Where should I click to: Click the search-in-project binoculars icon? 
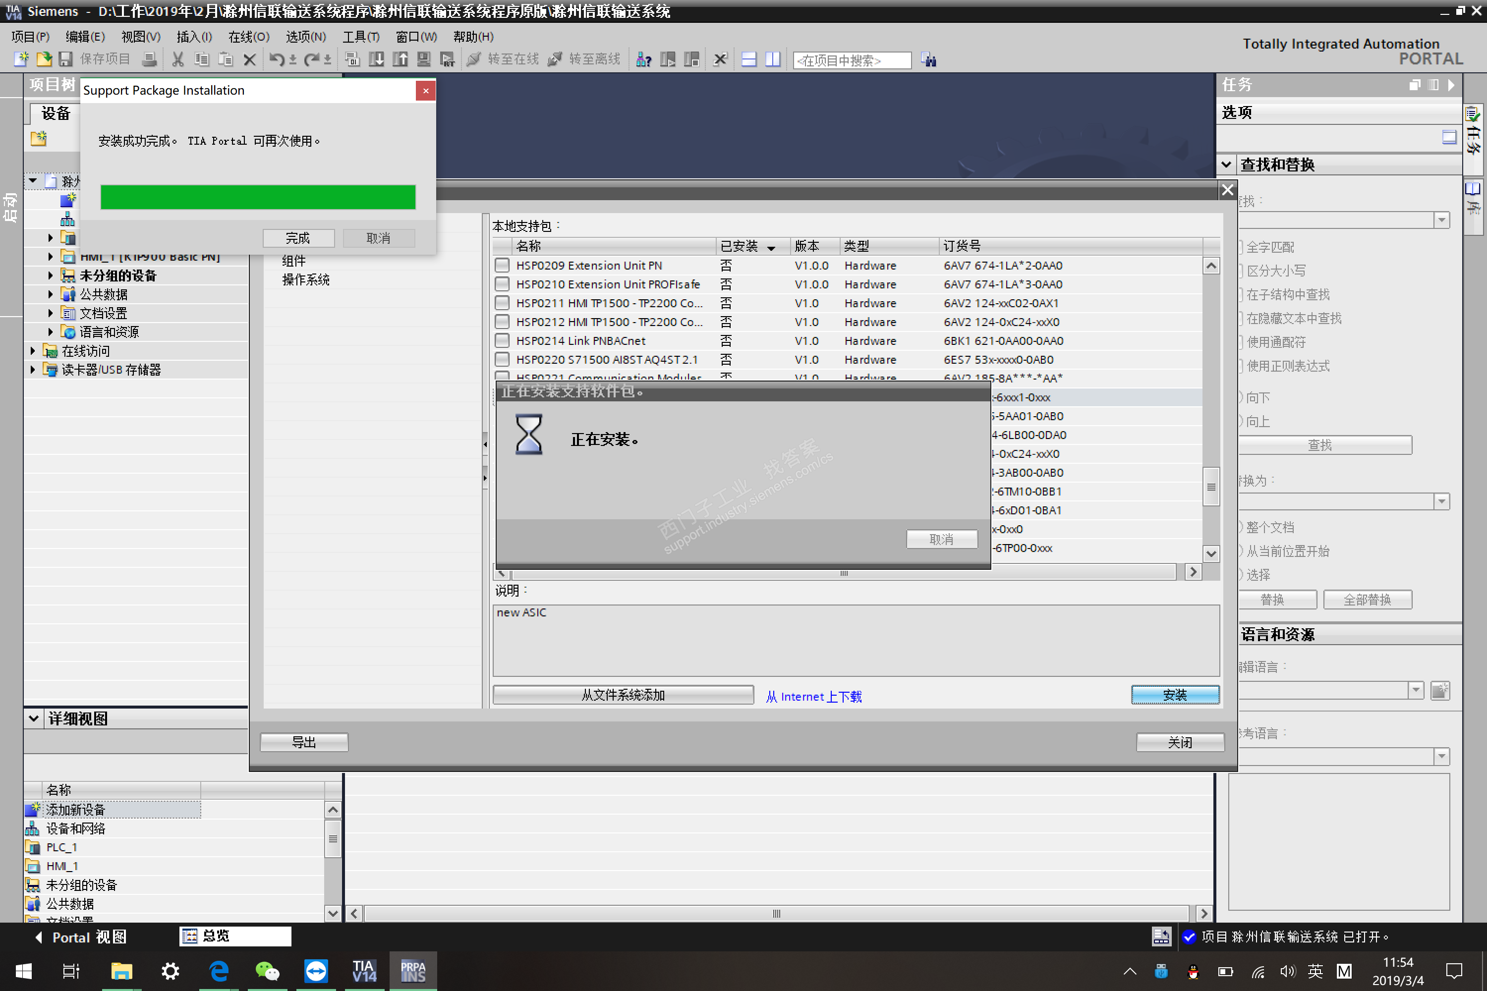(x=928, y=59)
